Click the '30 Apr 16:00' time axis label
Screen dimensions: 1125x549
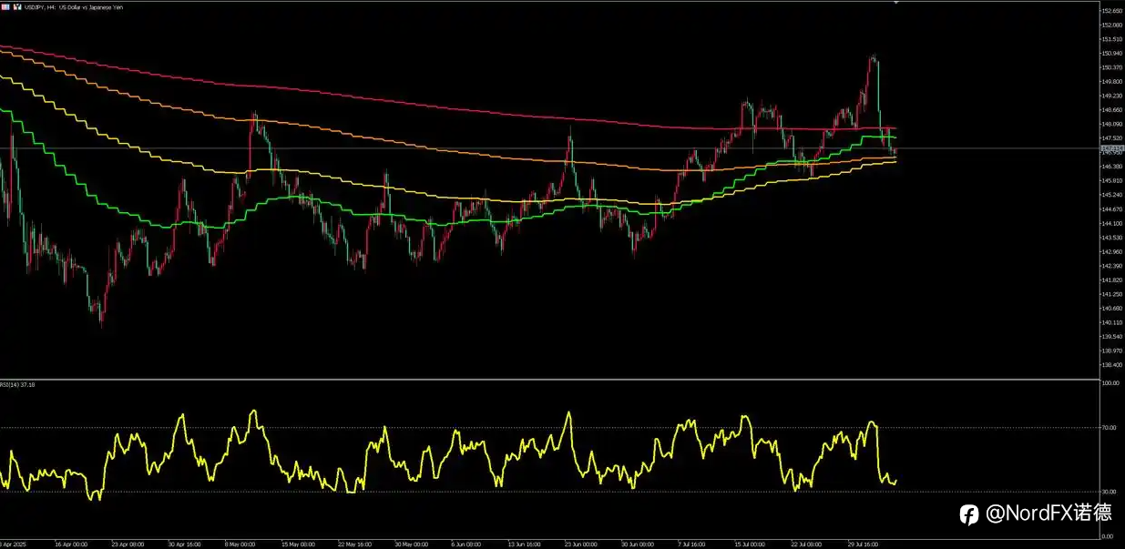click(x=185, y=544)
